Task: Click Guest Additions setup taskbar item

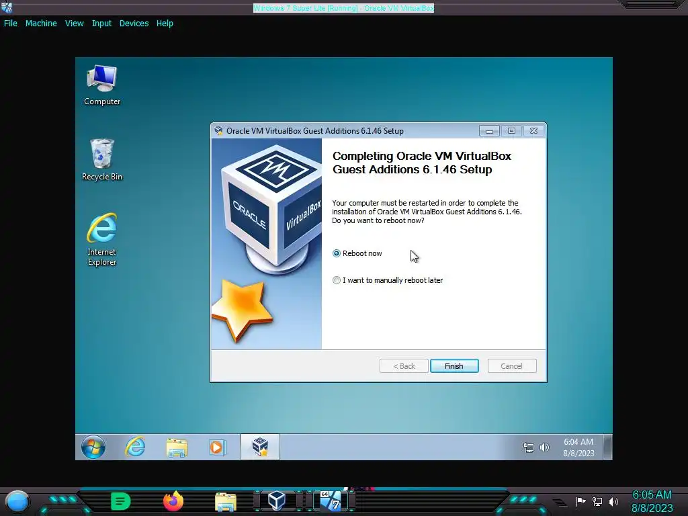Action: coord(260,447)
